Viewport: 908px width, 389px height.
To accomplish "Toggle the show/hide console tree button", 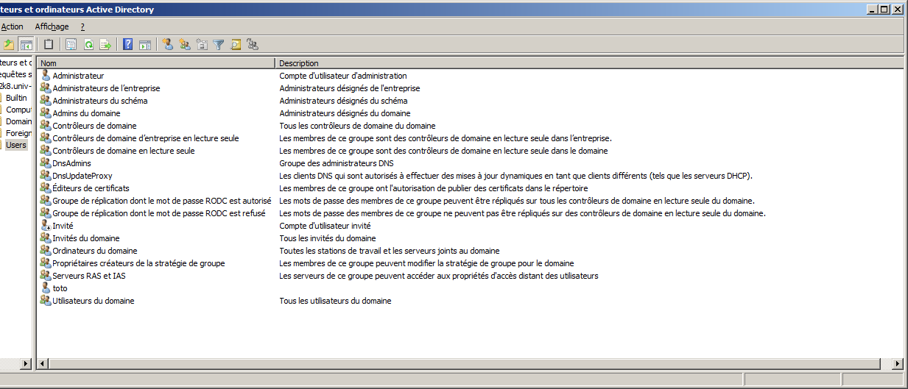I will click(x=27, y=44).
